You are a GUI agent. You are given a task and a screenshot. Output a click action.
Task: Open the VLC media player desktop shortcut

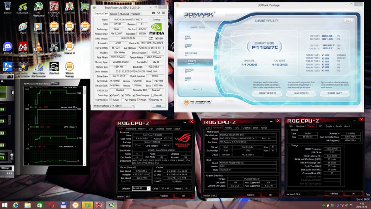(38, 49)
